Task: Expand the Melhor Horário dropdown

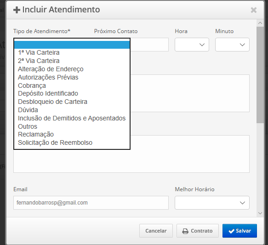Action: coord(212,203)
